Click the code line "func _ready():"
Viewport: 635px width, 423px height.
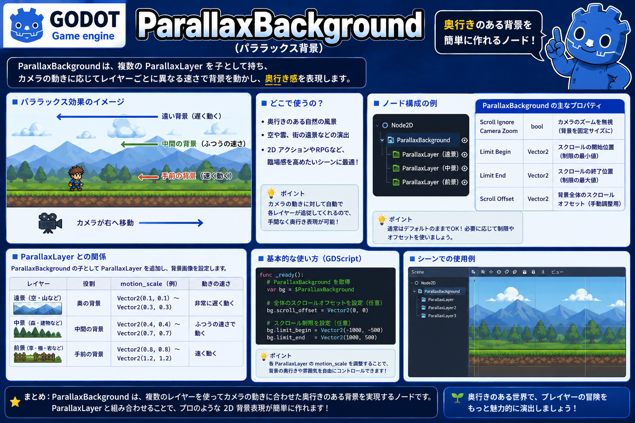pos(282,275)
